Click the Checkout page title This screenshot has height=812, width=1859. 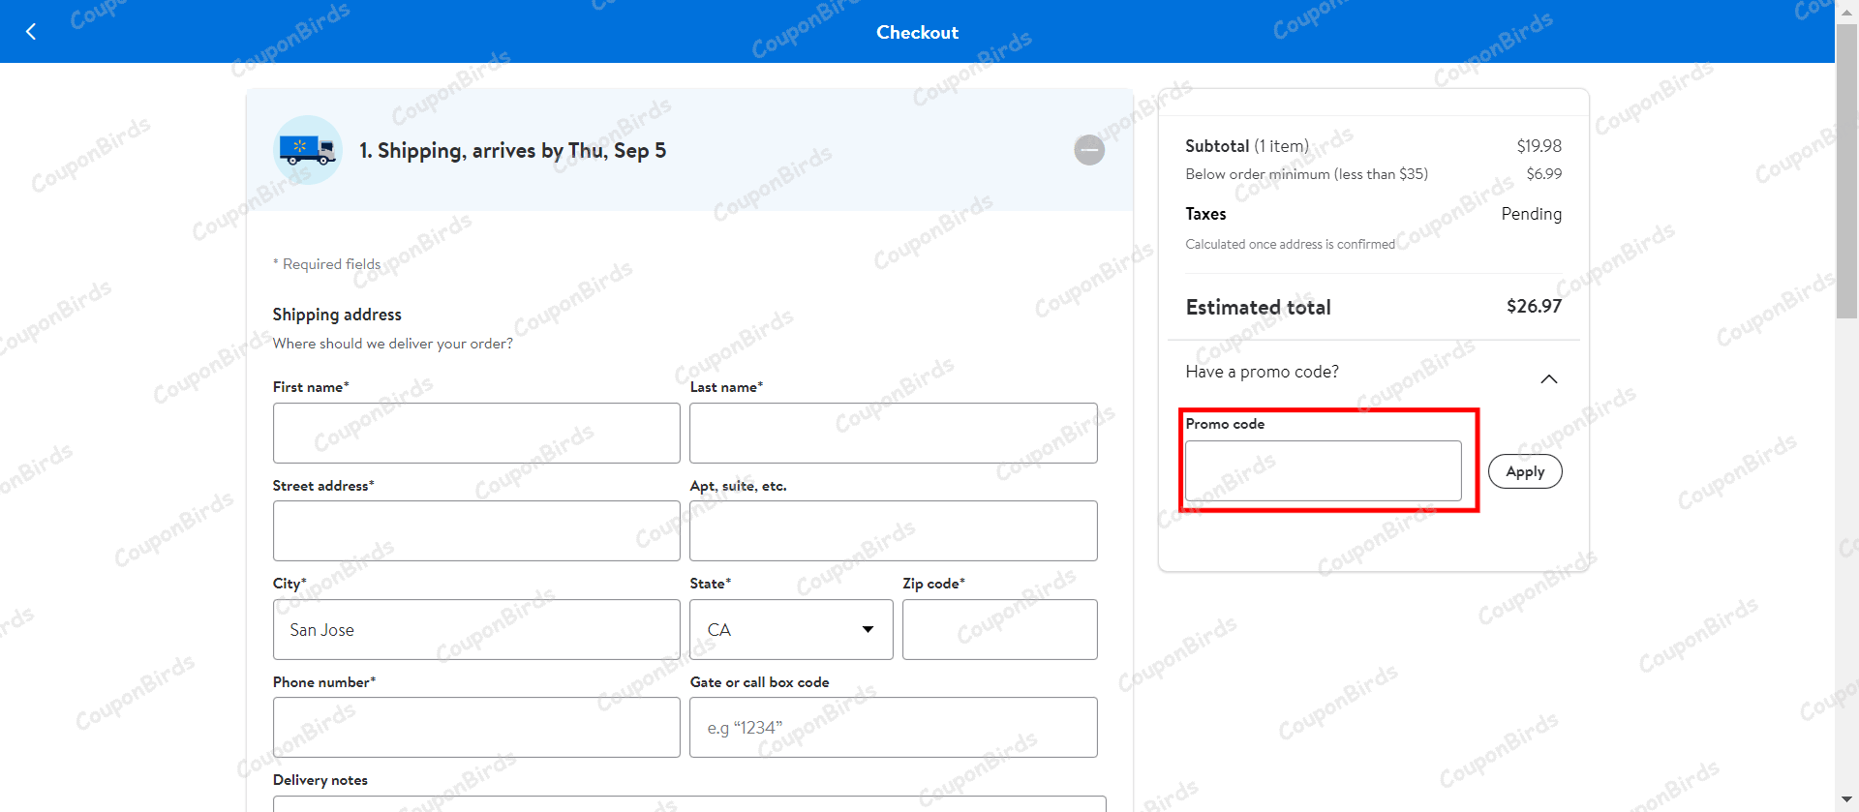[917, 32]
